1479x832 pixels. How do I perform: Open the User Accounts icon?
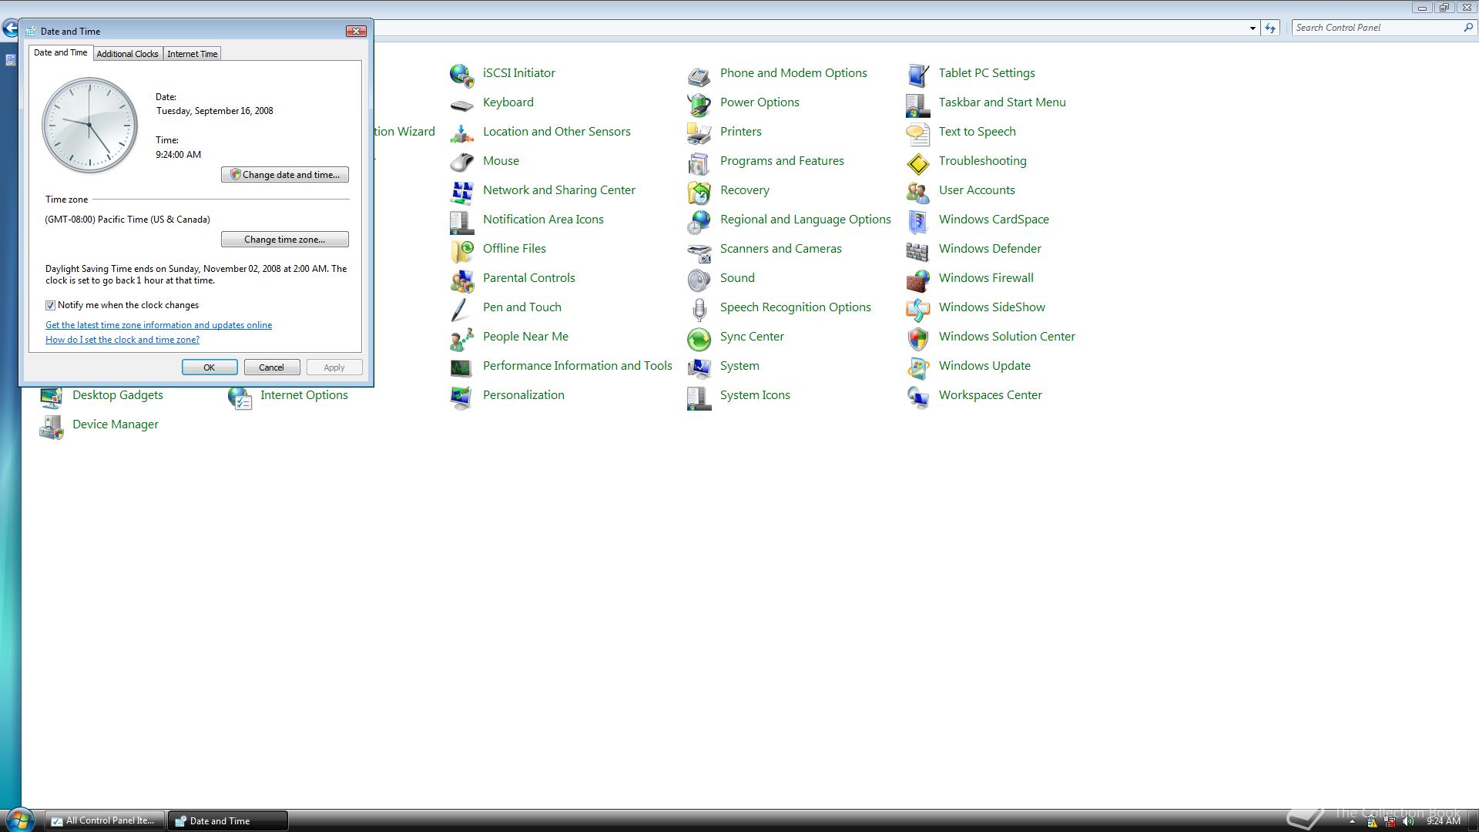tap(917, 191)
